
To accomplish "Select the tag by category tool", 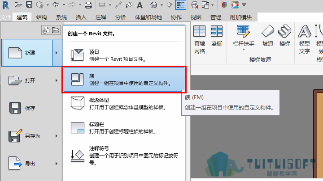I will tap(129, 5).
